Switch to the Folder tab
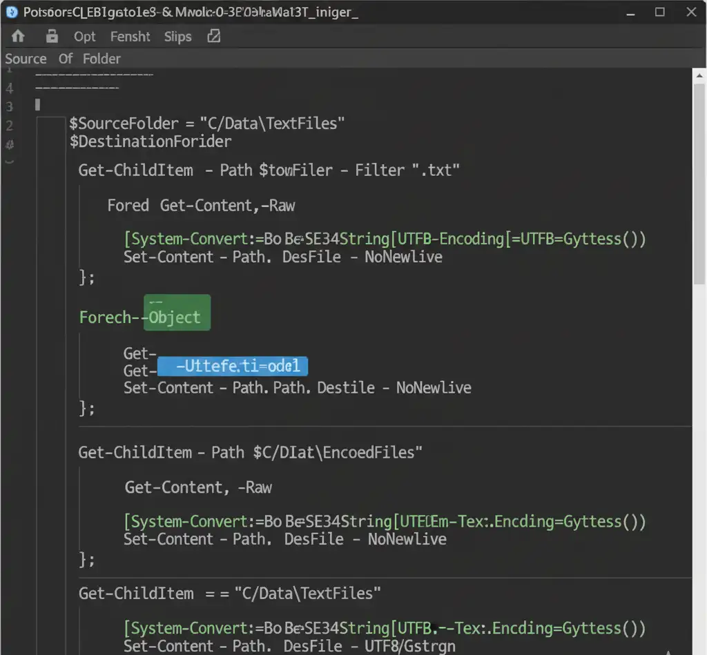 [x=101, y=59]
